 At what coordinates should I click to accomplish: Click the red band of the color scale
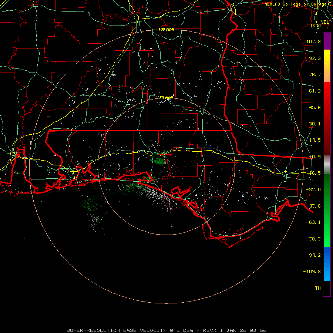point(327,118)
